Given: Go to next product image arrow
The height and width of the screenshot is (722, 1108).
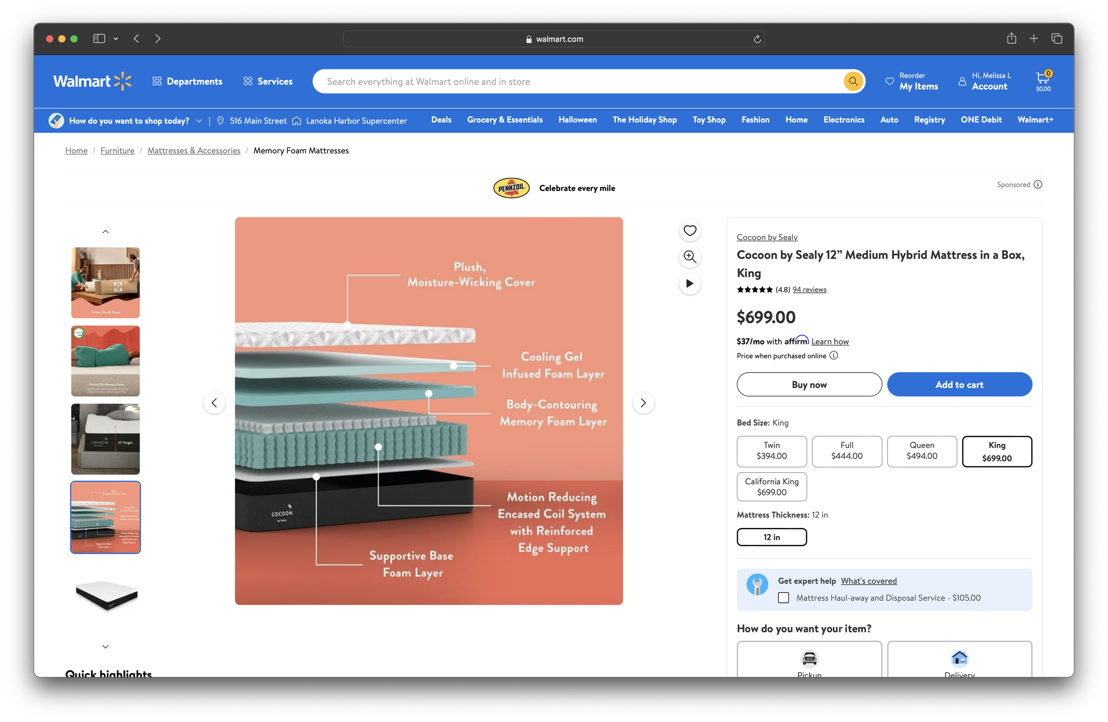Looking at the screenshot, I should coord(643,403).
